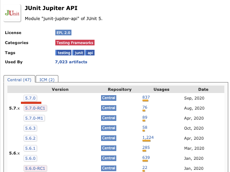Click the Version column header
Viewport: 230px width, 172px height.
coord(60,89)
